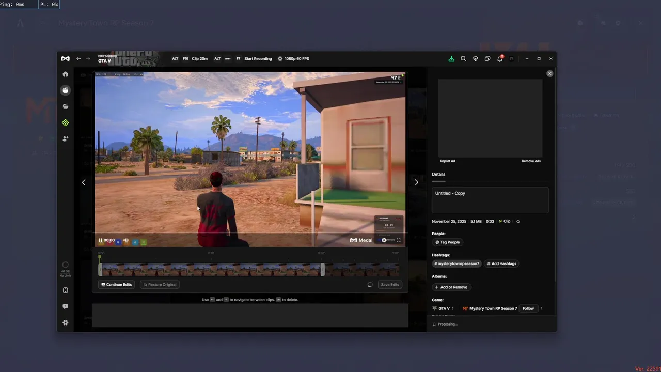Viewport: 661px width, 372px height.
Task: Click Clip 20m hotkey label
Action: click(x=199, y=59)
